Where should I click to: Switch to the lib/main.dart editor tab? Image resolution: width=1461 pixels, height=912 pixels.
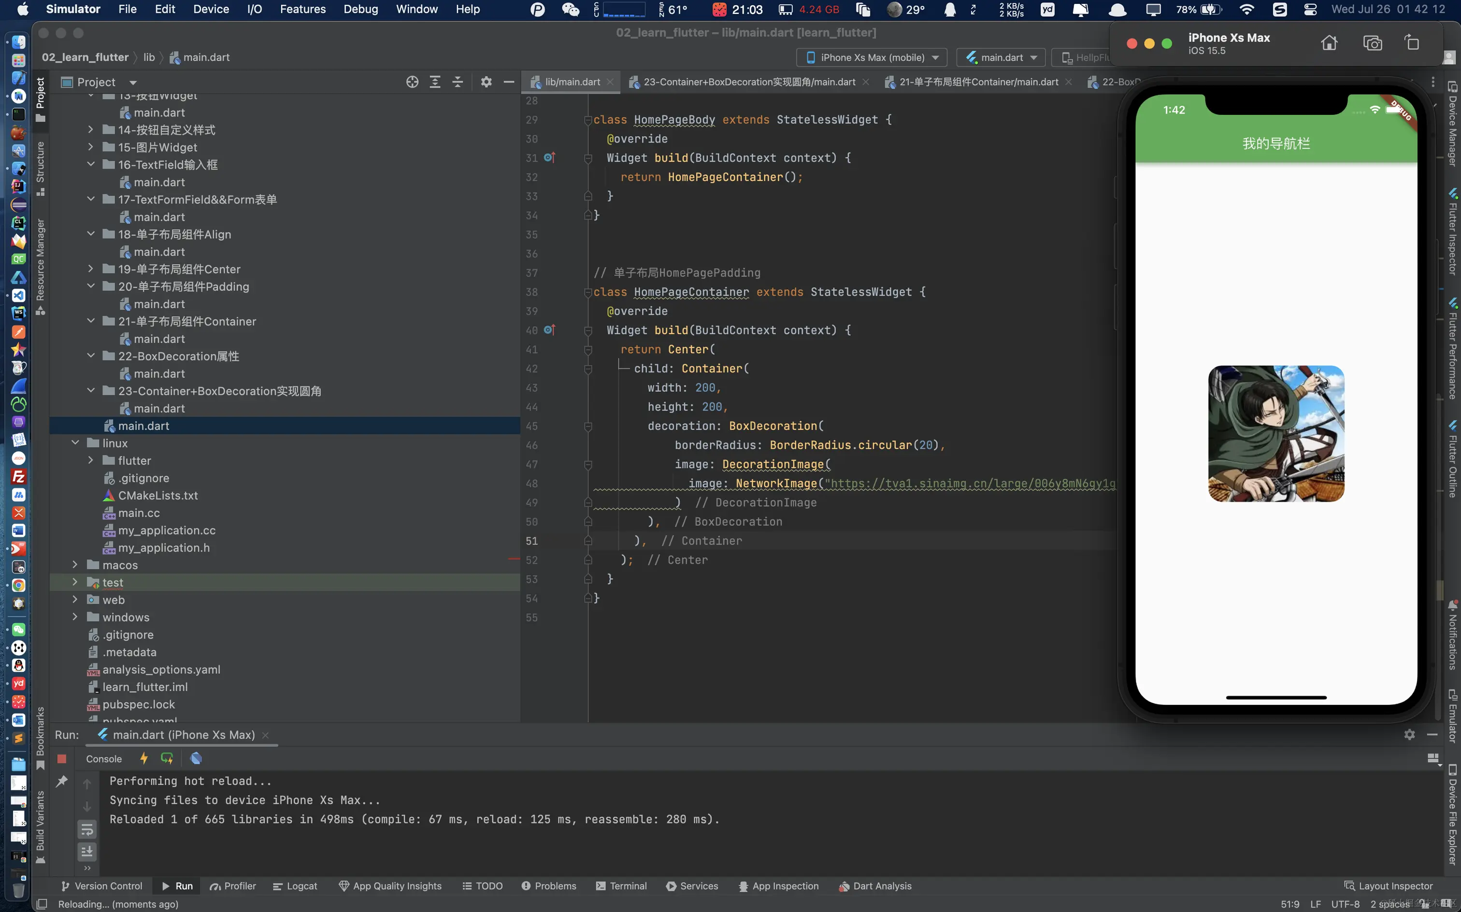572,82
